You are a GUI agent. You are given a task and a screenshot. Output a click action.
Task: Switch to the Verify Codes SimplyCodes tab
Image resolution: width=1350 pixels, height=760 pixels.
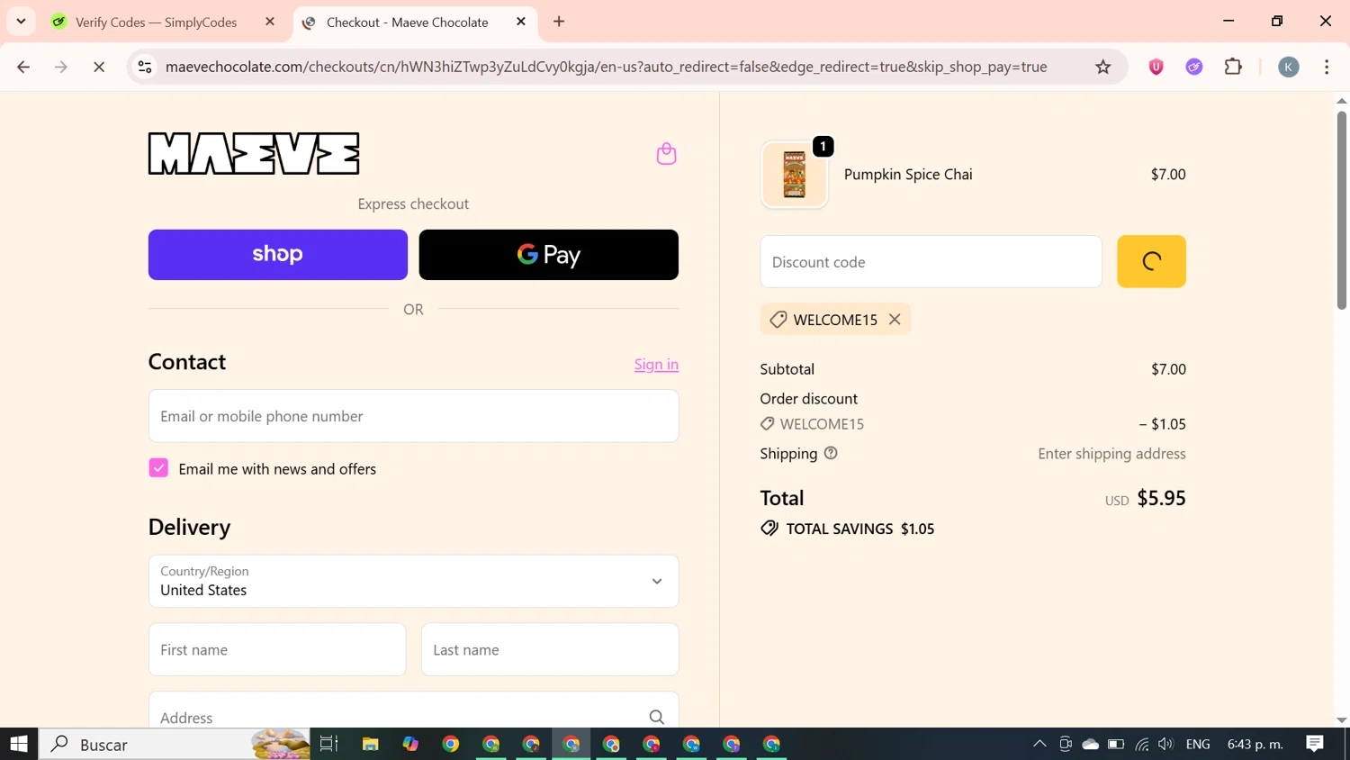point(156,22)
